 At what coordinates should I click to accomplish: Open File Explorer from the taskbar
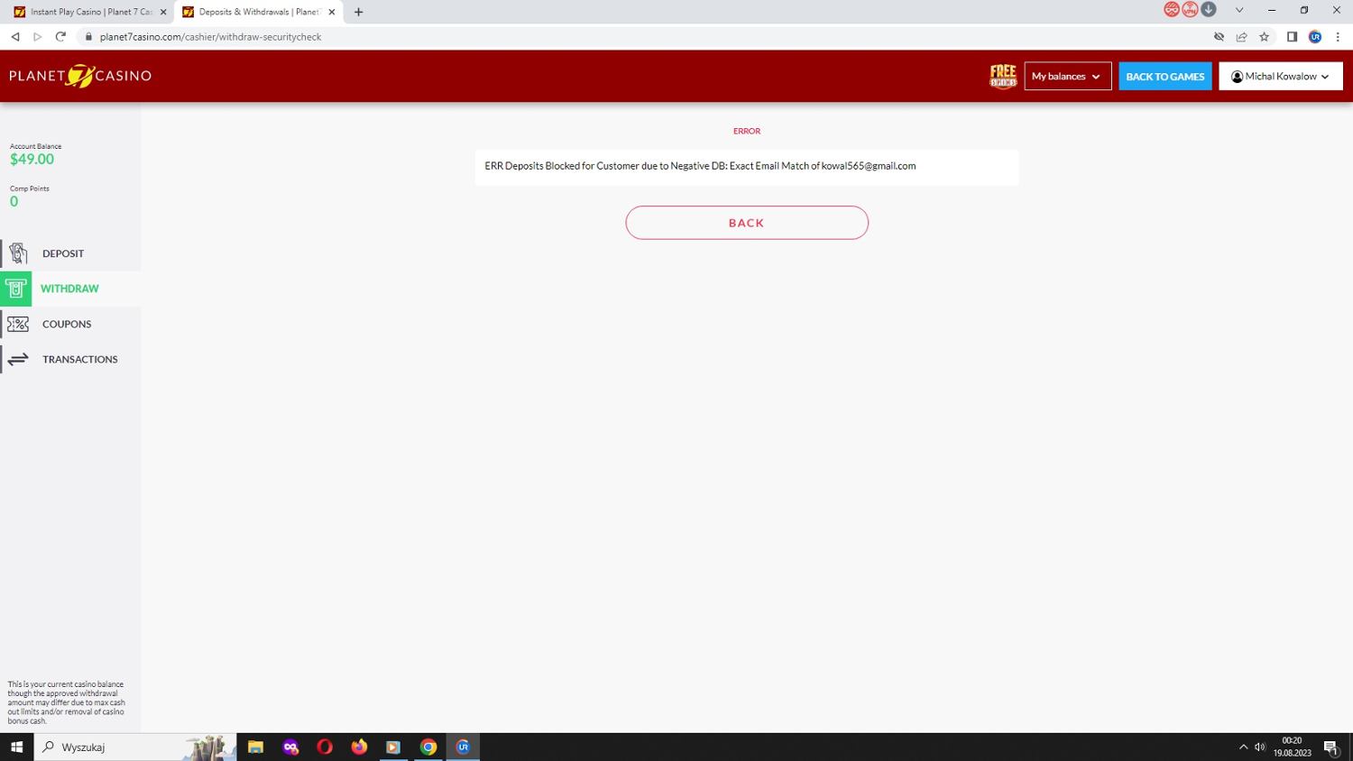click(255, 747)
